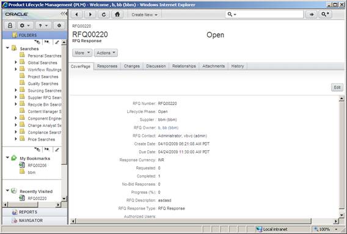Click the link tool icon above My Bookmarks
The height and width of the screenshot is (234, 347).
click(x=38, y=150)
